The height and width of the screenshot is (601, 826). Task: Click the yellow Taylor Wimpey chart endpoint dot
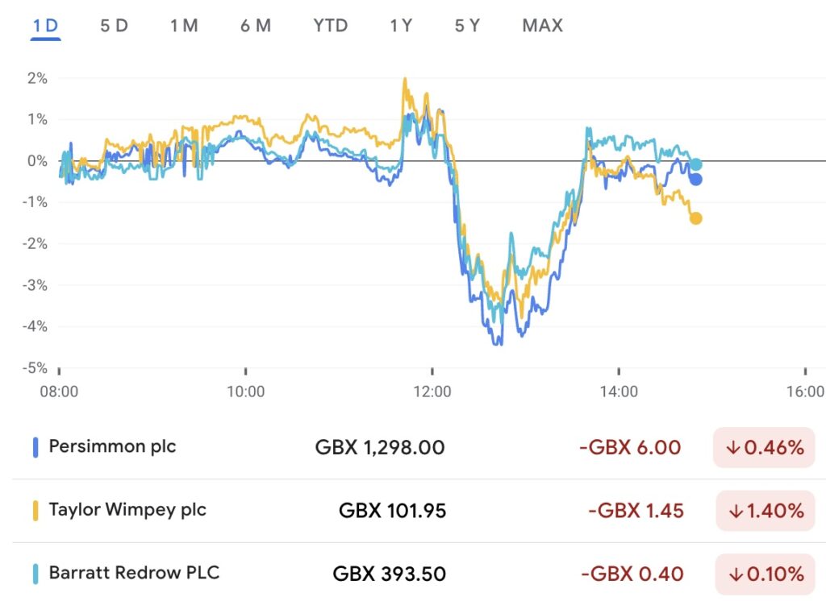pos(695,218)
